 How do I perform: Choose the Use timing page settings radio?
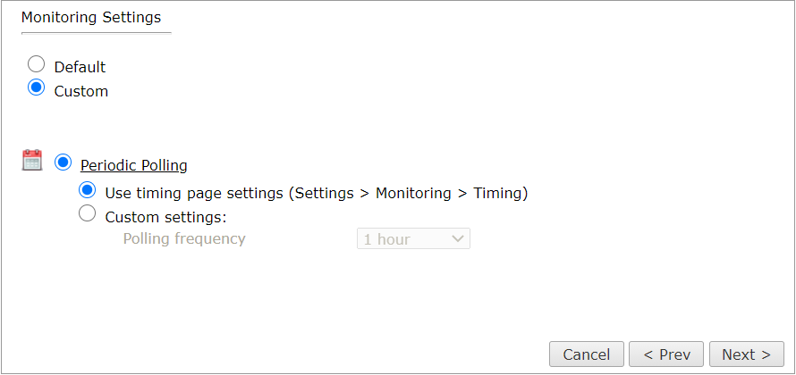coord(88,190)
